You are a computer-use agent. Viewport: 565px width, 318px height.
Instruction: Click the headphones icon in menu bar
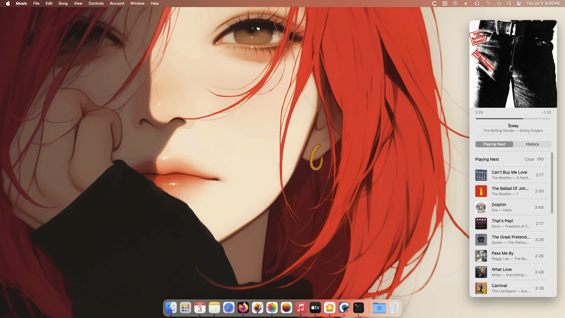coord(477,4)
